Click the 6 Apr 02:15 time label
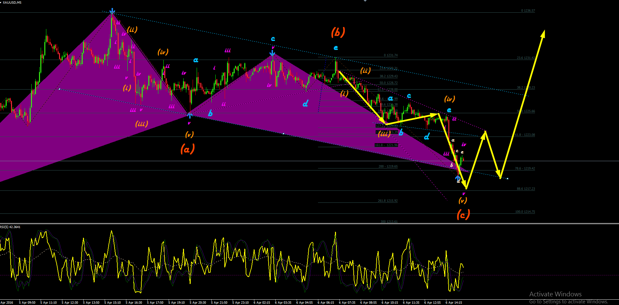Screen dimensions: 619x305 (x=262, y=303)
